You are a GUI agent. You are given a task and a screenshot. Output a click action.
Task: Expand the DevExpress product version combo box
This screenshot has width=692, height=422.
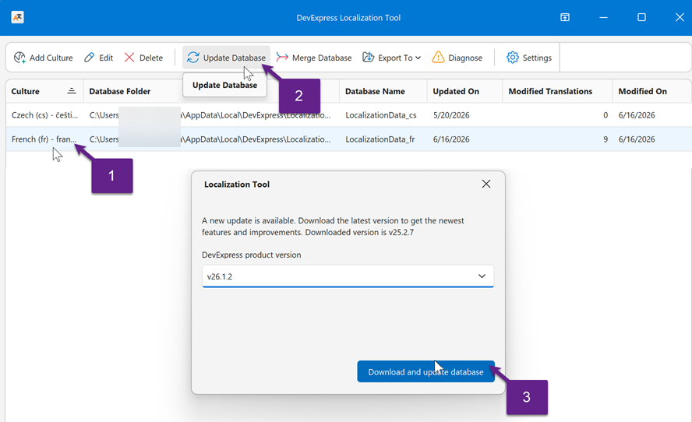pyautogui.click(x=482, y=276)
